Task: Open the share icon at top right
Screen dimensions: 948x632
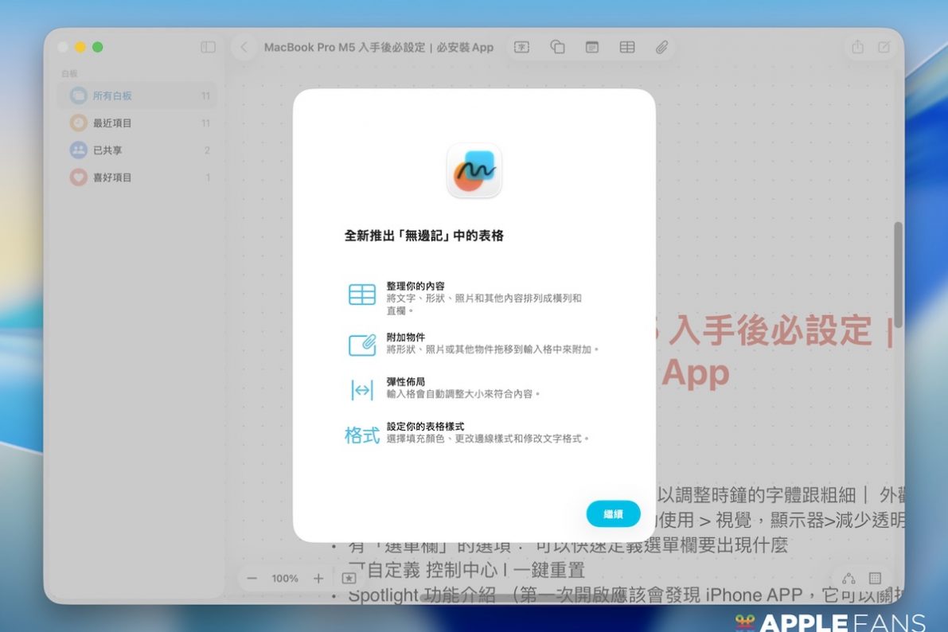Action: 857,47
